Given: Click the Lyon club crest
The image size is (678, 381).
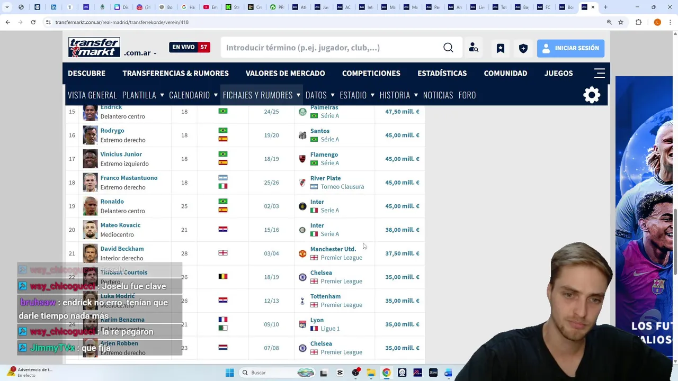Looking at the screenshot, I should click(x=302, y=324).
